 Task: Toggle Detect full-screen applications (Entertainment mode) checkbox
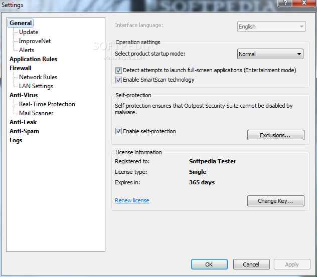118,70
